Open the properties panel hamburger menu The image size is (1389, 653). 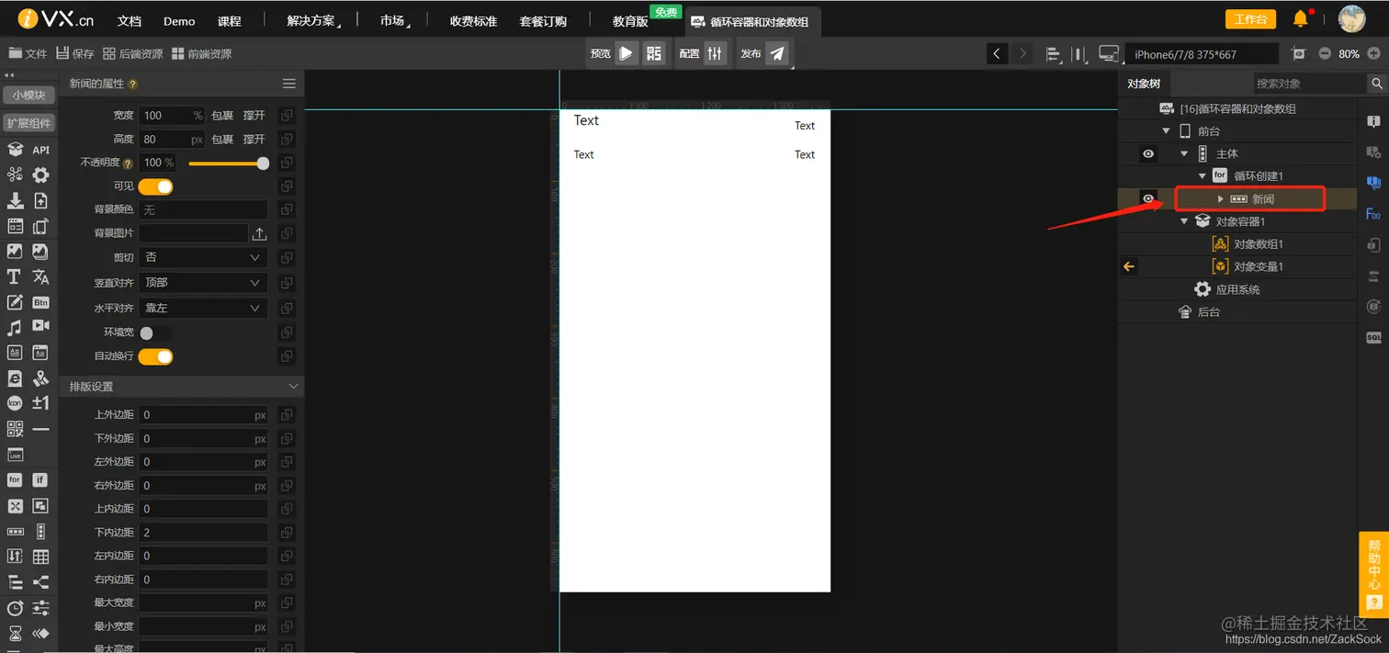[x=288, y=84]
